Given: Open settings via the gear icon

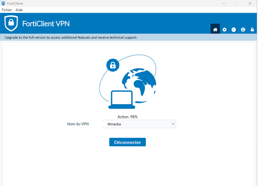Looking at the screenshot, I should (225, 29).
